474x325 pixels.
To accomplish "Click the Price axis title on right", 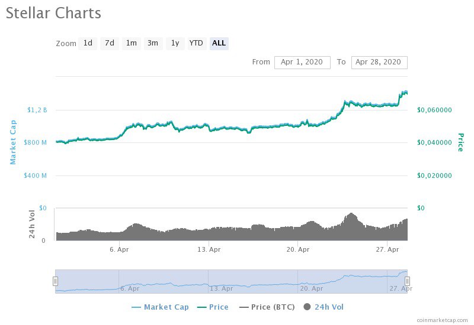I will [460, 142].
